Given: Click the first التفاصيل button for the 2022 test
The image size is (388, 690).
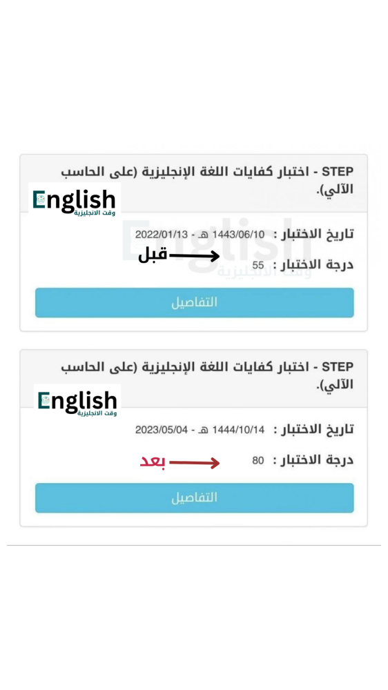Looking at the screenshot, I should (194, 303).
